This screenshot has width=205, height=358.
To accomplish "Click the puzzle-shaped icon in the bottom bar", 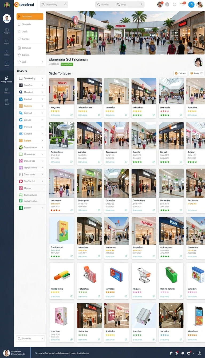I will [183, 353].
